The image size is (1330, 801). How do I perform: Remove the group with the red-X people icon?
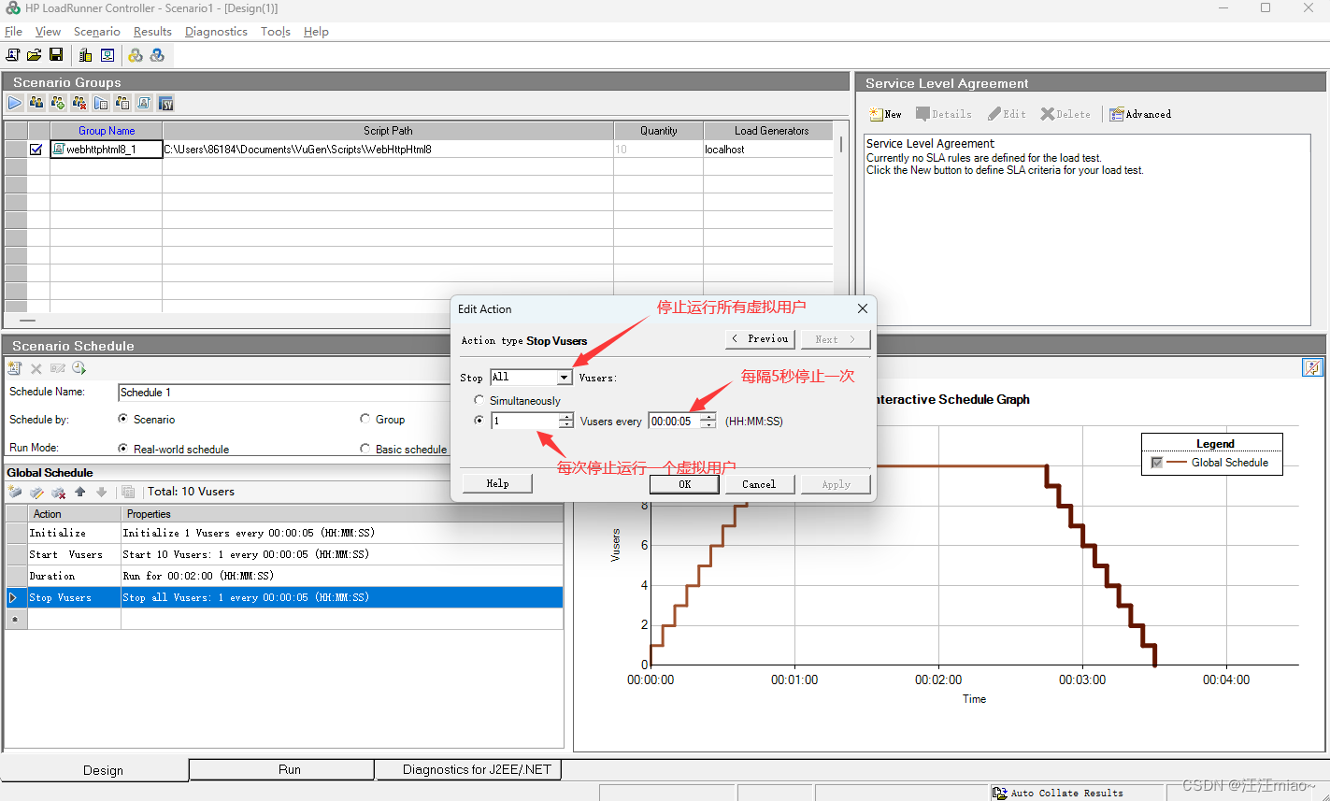(x=79, y=103)
